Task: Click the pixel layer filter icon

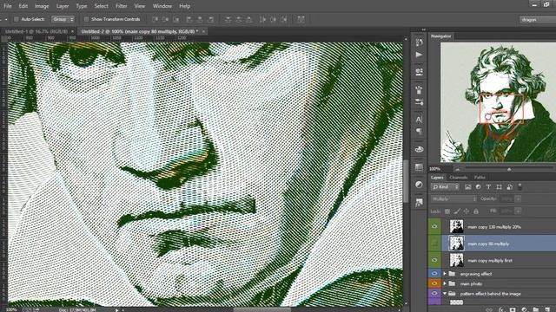Action: [x=468, y=187]
